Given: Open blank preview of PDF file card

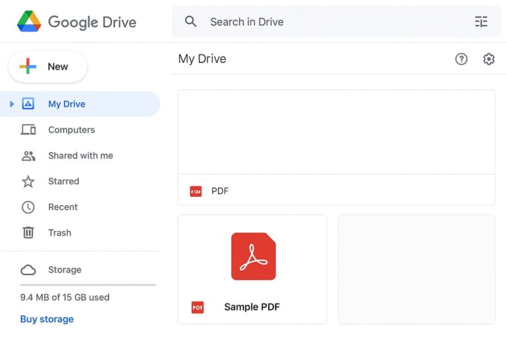Looking at the screenshot, I should (336, 132).
